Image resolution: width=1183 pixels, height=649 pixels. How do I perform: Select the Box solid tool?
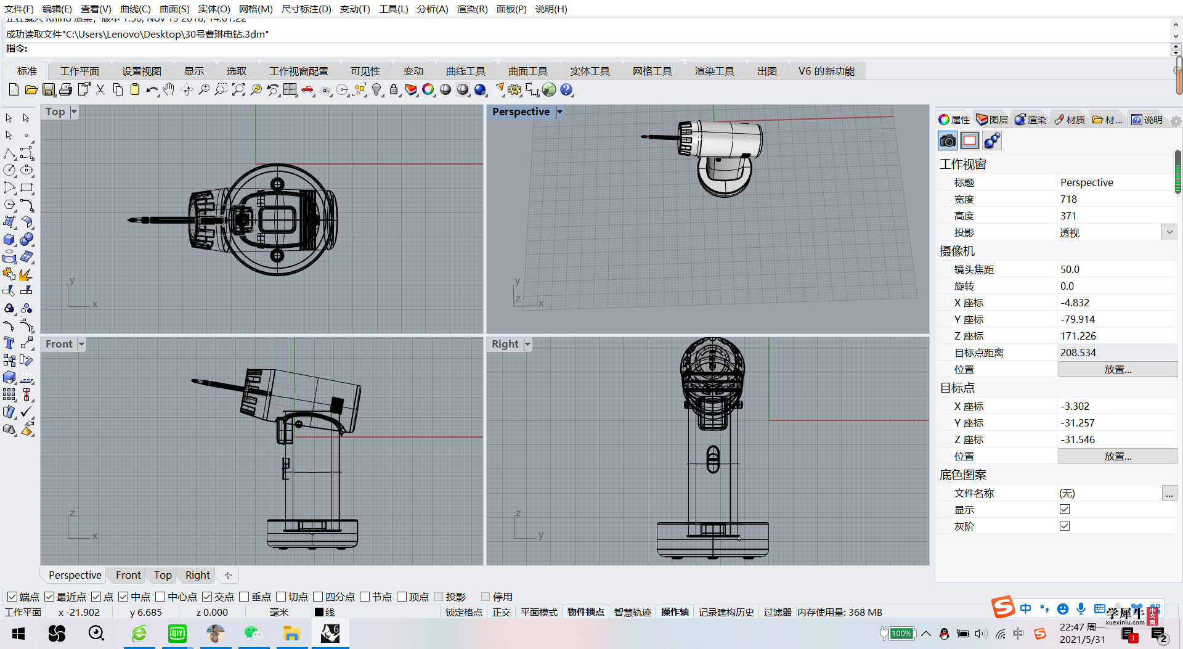9,239
